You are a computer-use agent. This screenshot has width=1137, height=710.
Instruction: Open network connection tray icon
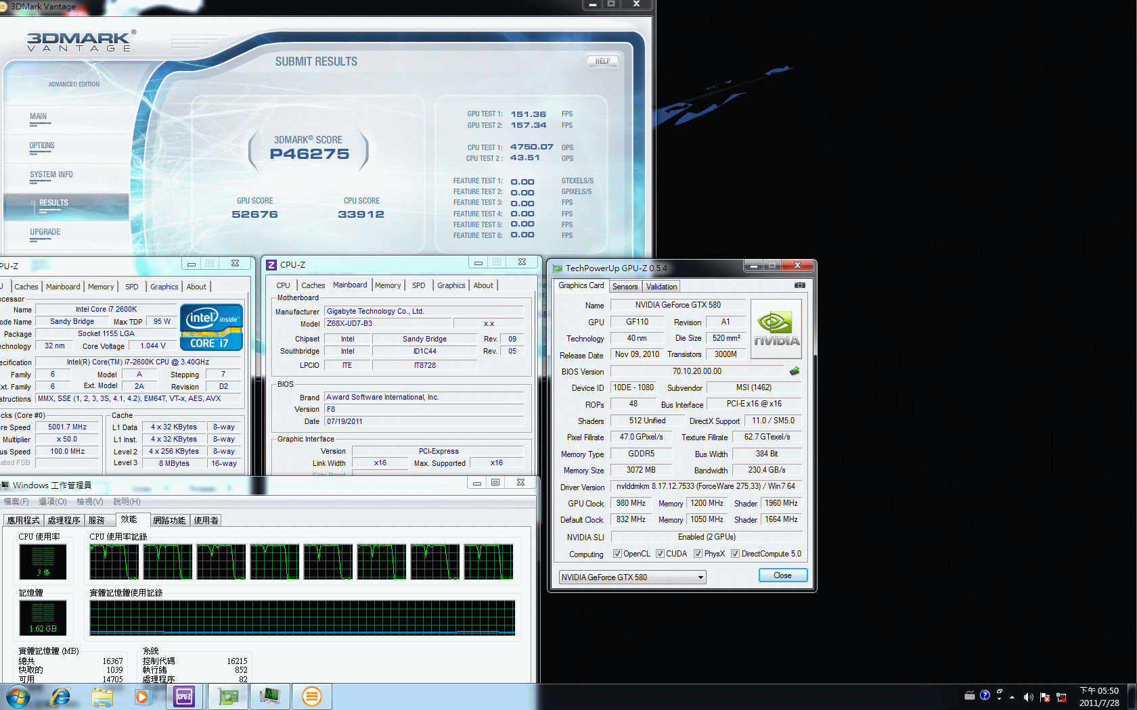pyautogui.click(x=1061, y=696)
